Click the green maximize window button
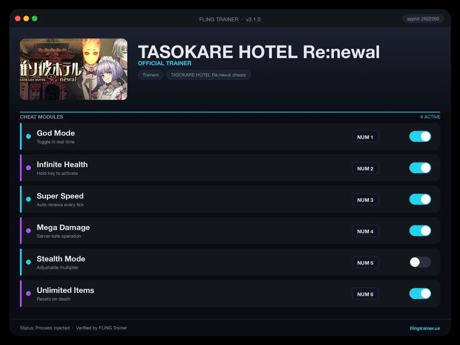Screen dimensions: 460x345 tap(34, 18)
